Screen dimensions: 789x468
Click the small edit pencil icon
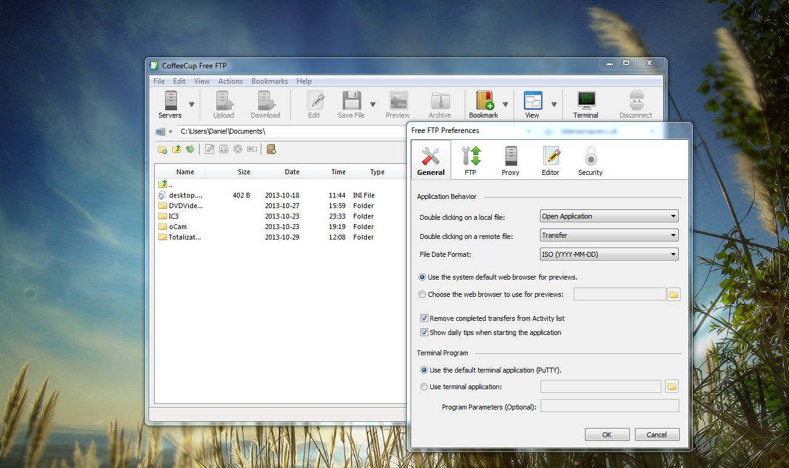[210, 149]
